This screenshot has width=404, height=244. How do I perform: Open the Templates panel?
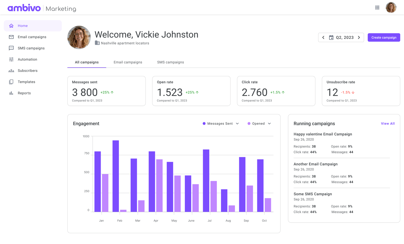(x=11, y=82)
